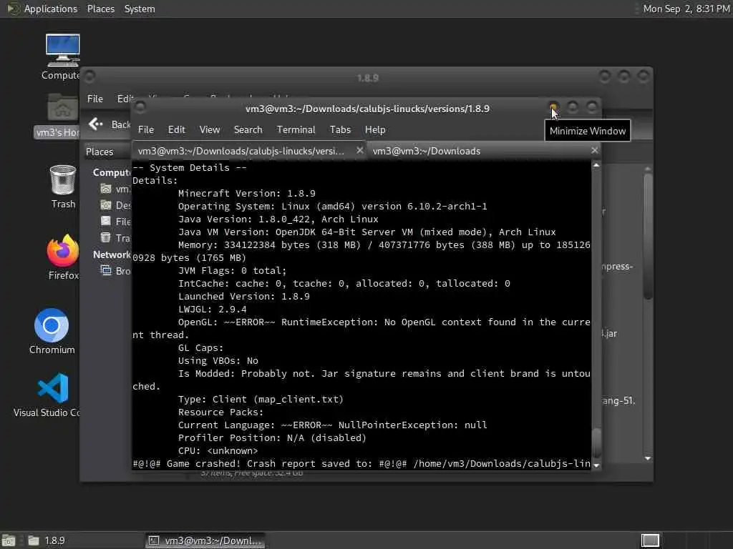The height and width of the screenshot is (549, 733).
Task: Open File menu of file manager window
Action: tap(95, 99)
